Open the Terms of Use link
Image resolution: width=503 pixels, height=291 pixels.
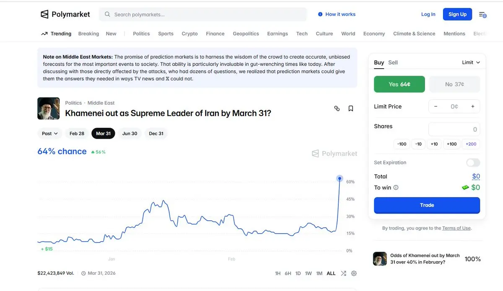(456, 228)
